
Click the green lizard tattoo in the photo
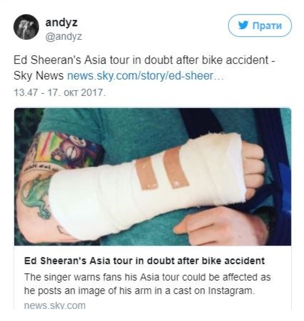point(36,196)
